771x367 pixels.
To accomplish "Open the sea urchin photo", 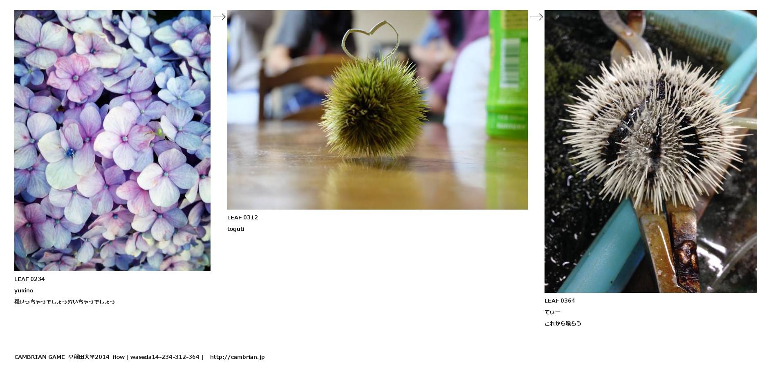I will (650, 151).
